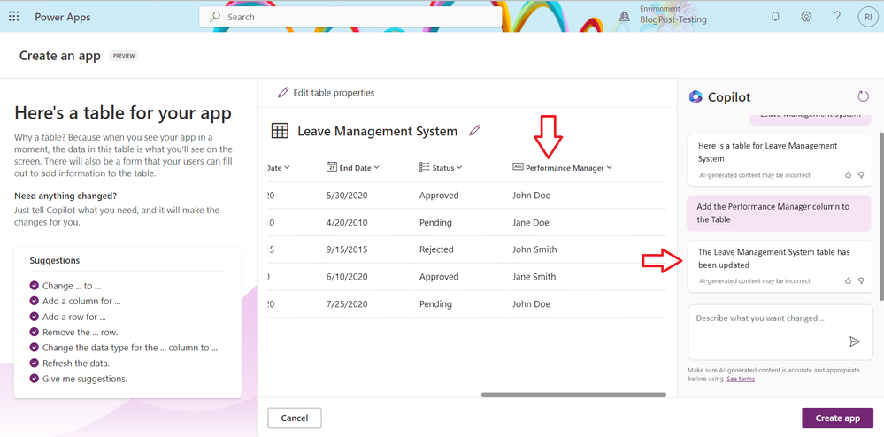884x437 pixels.
Task: Open the RI account avatar
Action: coord(868,17)
